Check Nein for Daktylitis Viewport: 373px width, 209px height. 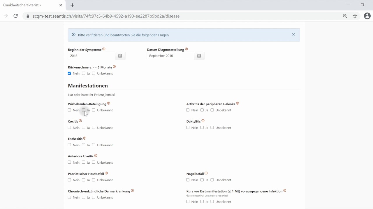[188, 127]
